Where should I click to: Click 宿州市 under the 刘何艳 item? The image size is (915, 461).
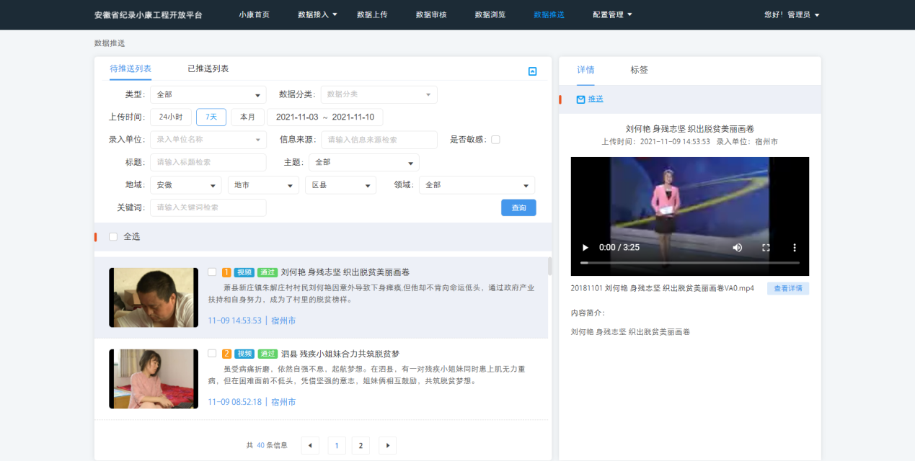pyautogui.click(x=283, y=321)
